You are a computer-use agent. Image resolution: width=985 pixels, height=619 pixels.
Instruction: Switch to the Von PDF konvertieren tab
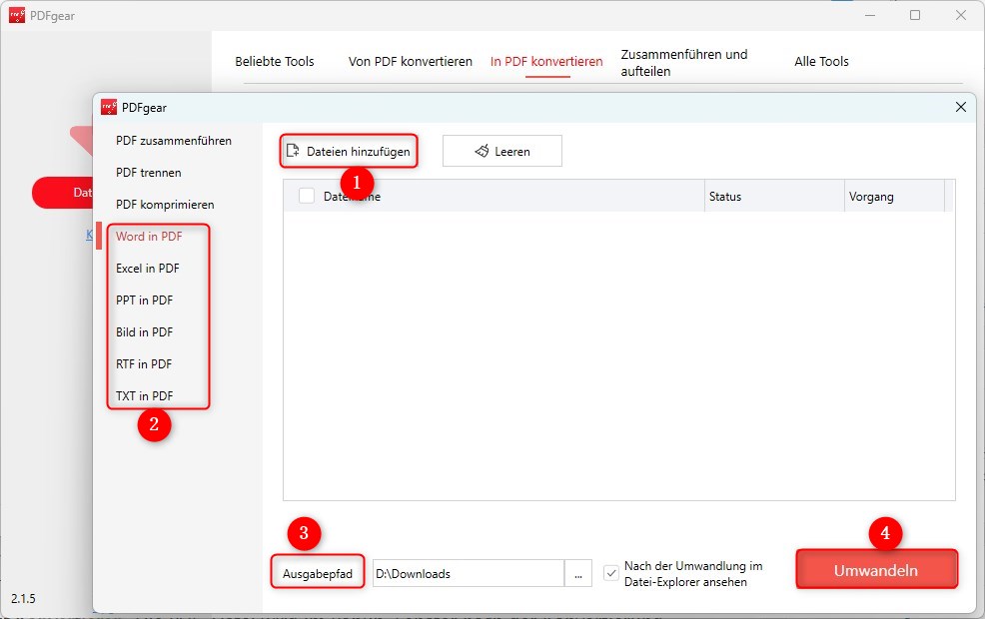410,62
